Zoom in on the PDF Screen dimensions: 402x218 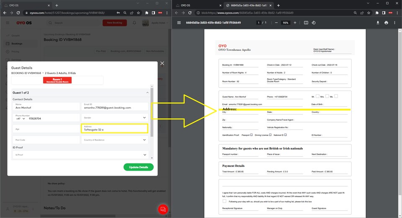pos(295,23)
